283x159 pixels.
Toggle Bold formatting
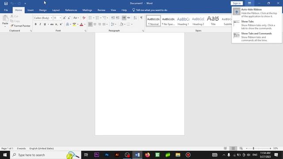[x=35, y=24]
